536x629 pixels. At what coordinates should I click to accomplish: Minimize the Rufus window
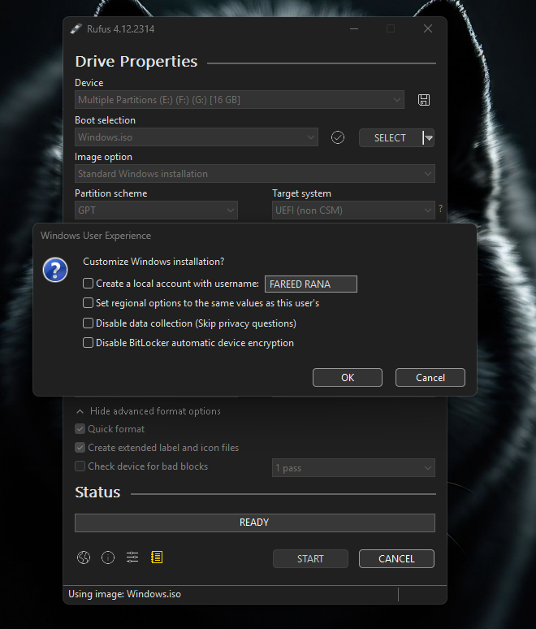coord(354,29)
